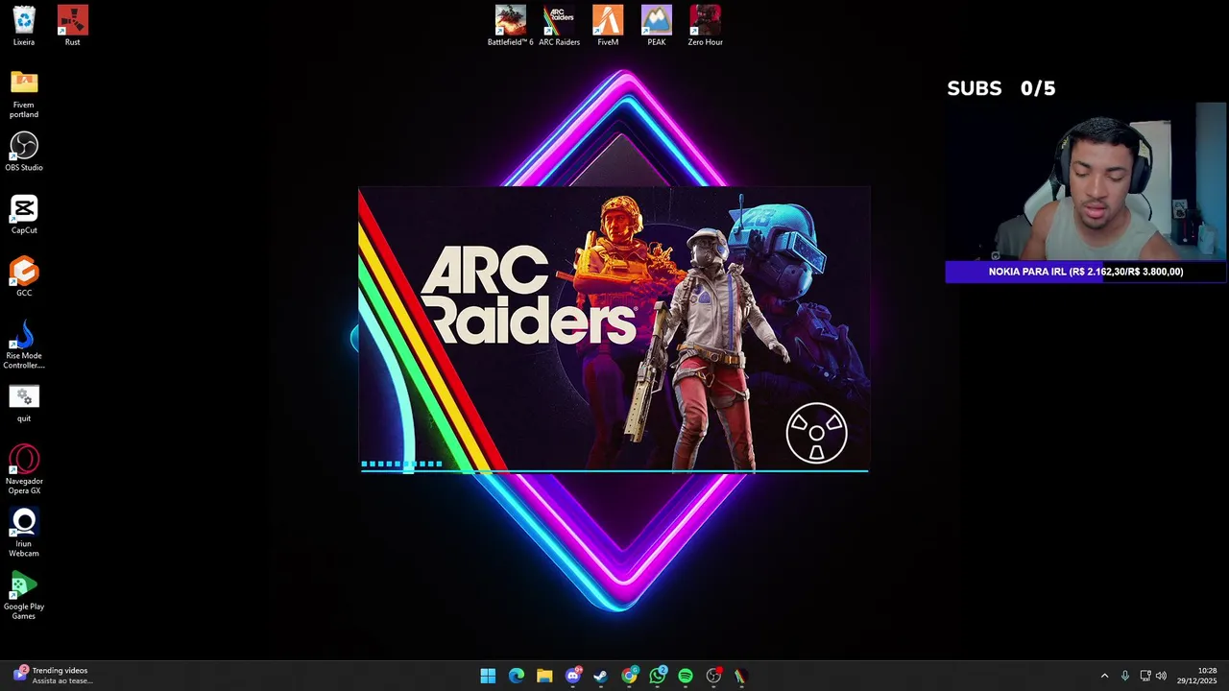Select the Battlefield 6 desktop shortcut
This screenshot has width=1229, height=691.
pyautogui.click(x=510, y=26)
